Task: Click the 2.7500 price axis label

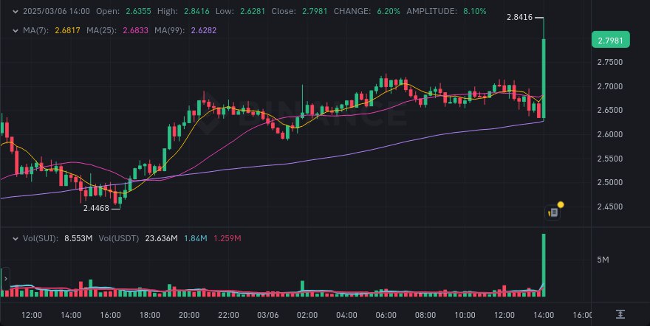Action: click(609, 63)
